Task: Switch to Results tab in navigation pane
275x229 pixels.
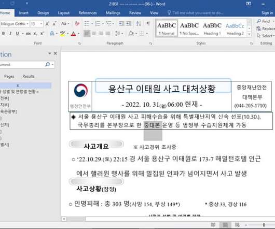Action: (x=29, y=76)
